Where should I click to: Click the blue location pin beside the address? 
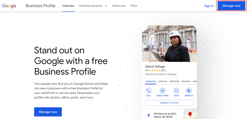148,115
